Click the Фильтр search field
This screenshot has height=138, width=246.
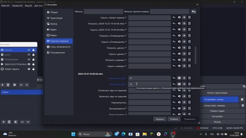coord(103,11)
